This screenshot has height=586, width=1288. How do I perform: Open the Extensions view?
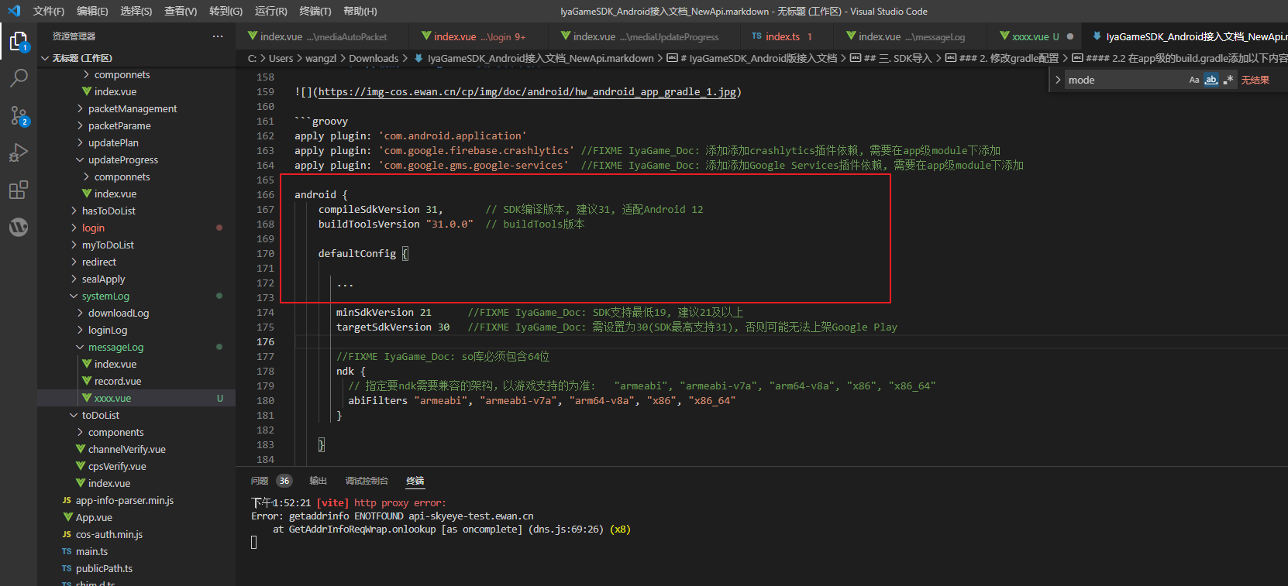coord(19,190)
